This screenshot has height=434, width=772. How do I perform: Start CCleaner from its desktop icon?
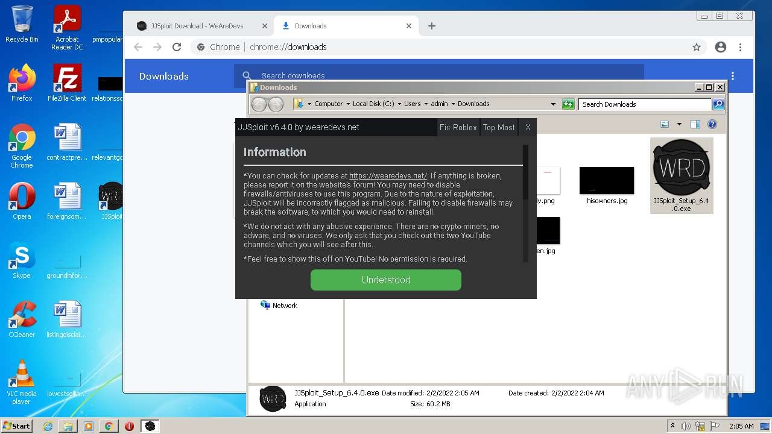coord(22,313)
